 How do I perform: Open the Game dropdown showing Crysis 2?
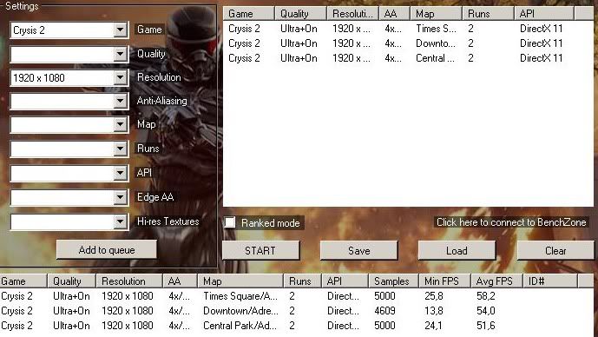(x=69, y=30)
